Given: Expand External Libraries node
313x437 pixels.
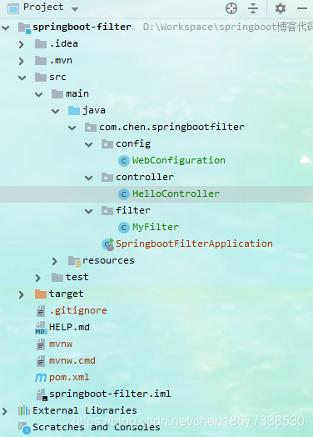Looking at the screenshot, I should pos(5,411).
